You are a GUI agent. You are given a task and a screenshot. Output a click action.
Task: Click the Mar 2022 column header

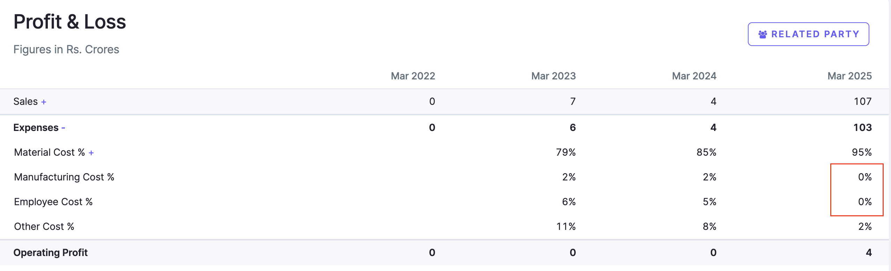(413, 76)
